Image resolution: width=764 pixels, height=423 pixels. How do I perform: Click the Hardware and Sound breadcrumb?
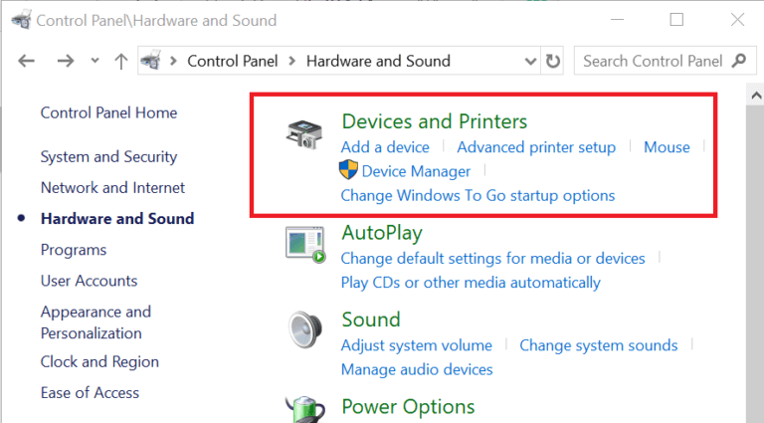[x=378, y=61]
